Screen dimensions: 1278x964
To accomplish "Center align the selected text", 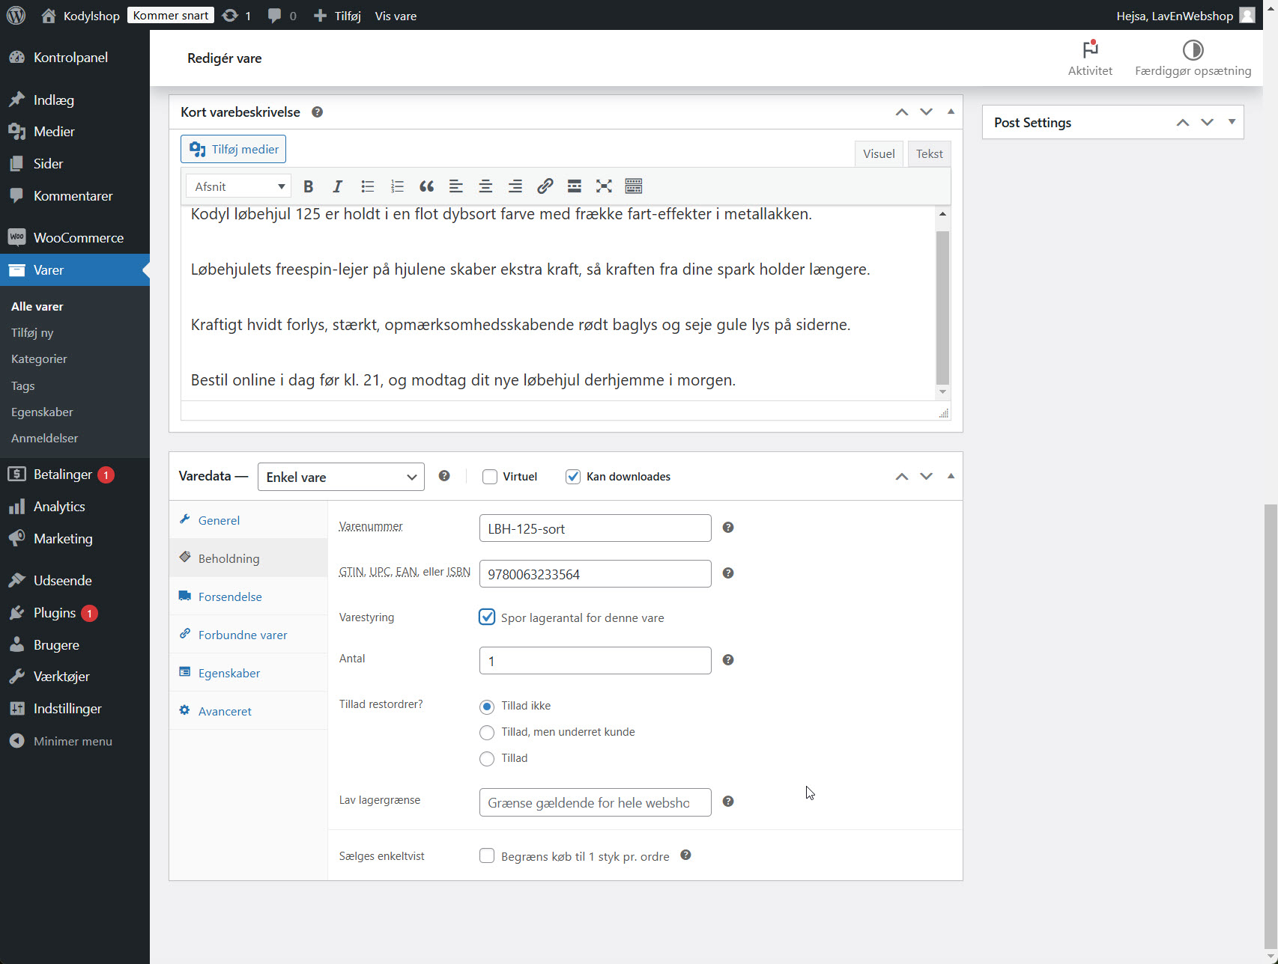I will [485, 186].
